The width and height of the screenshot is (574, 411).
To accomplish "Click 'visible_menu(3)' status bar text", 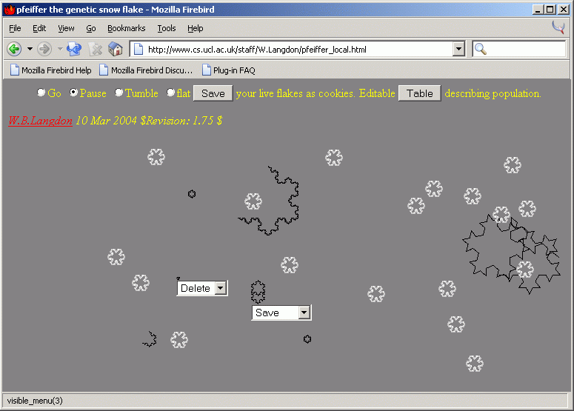I will pos(35,401).
